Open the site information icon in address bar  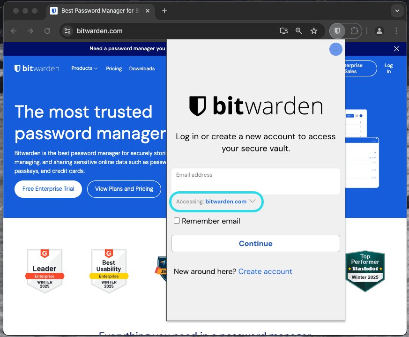pos(67,31)
